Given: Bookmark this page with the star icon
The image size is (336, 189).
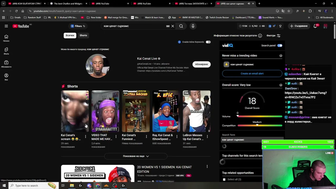Looking at the screenshot, I should pyautogui.click(x=289, y=11).
